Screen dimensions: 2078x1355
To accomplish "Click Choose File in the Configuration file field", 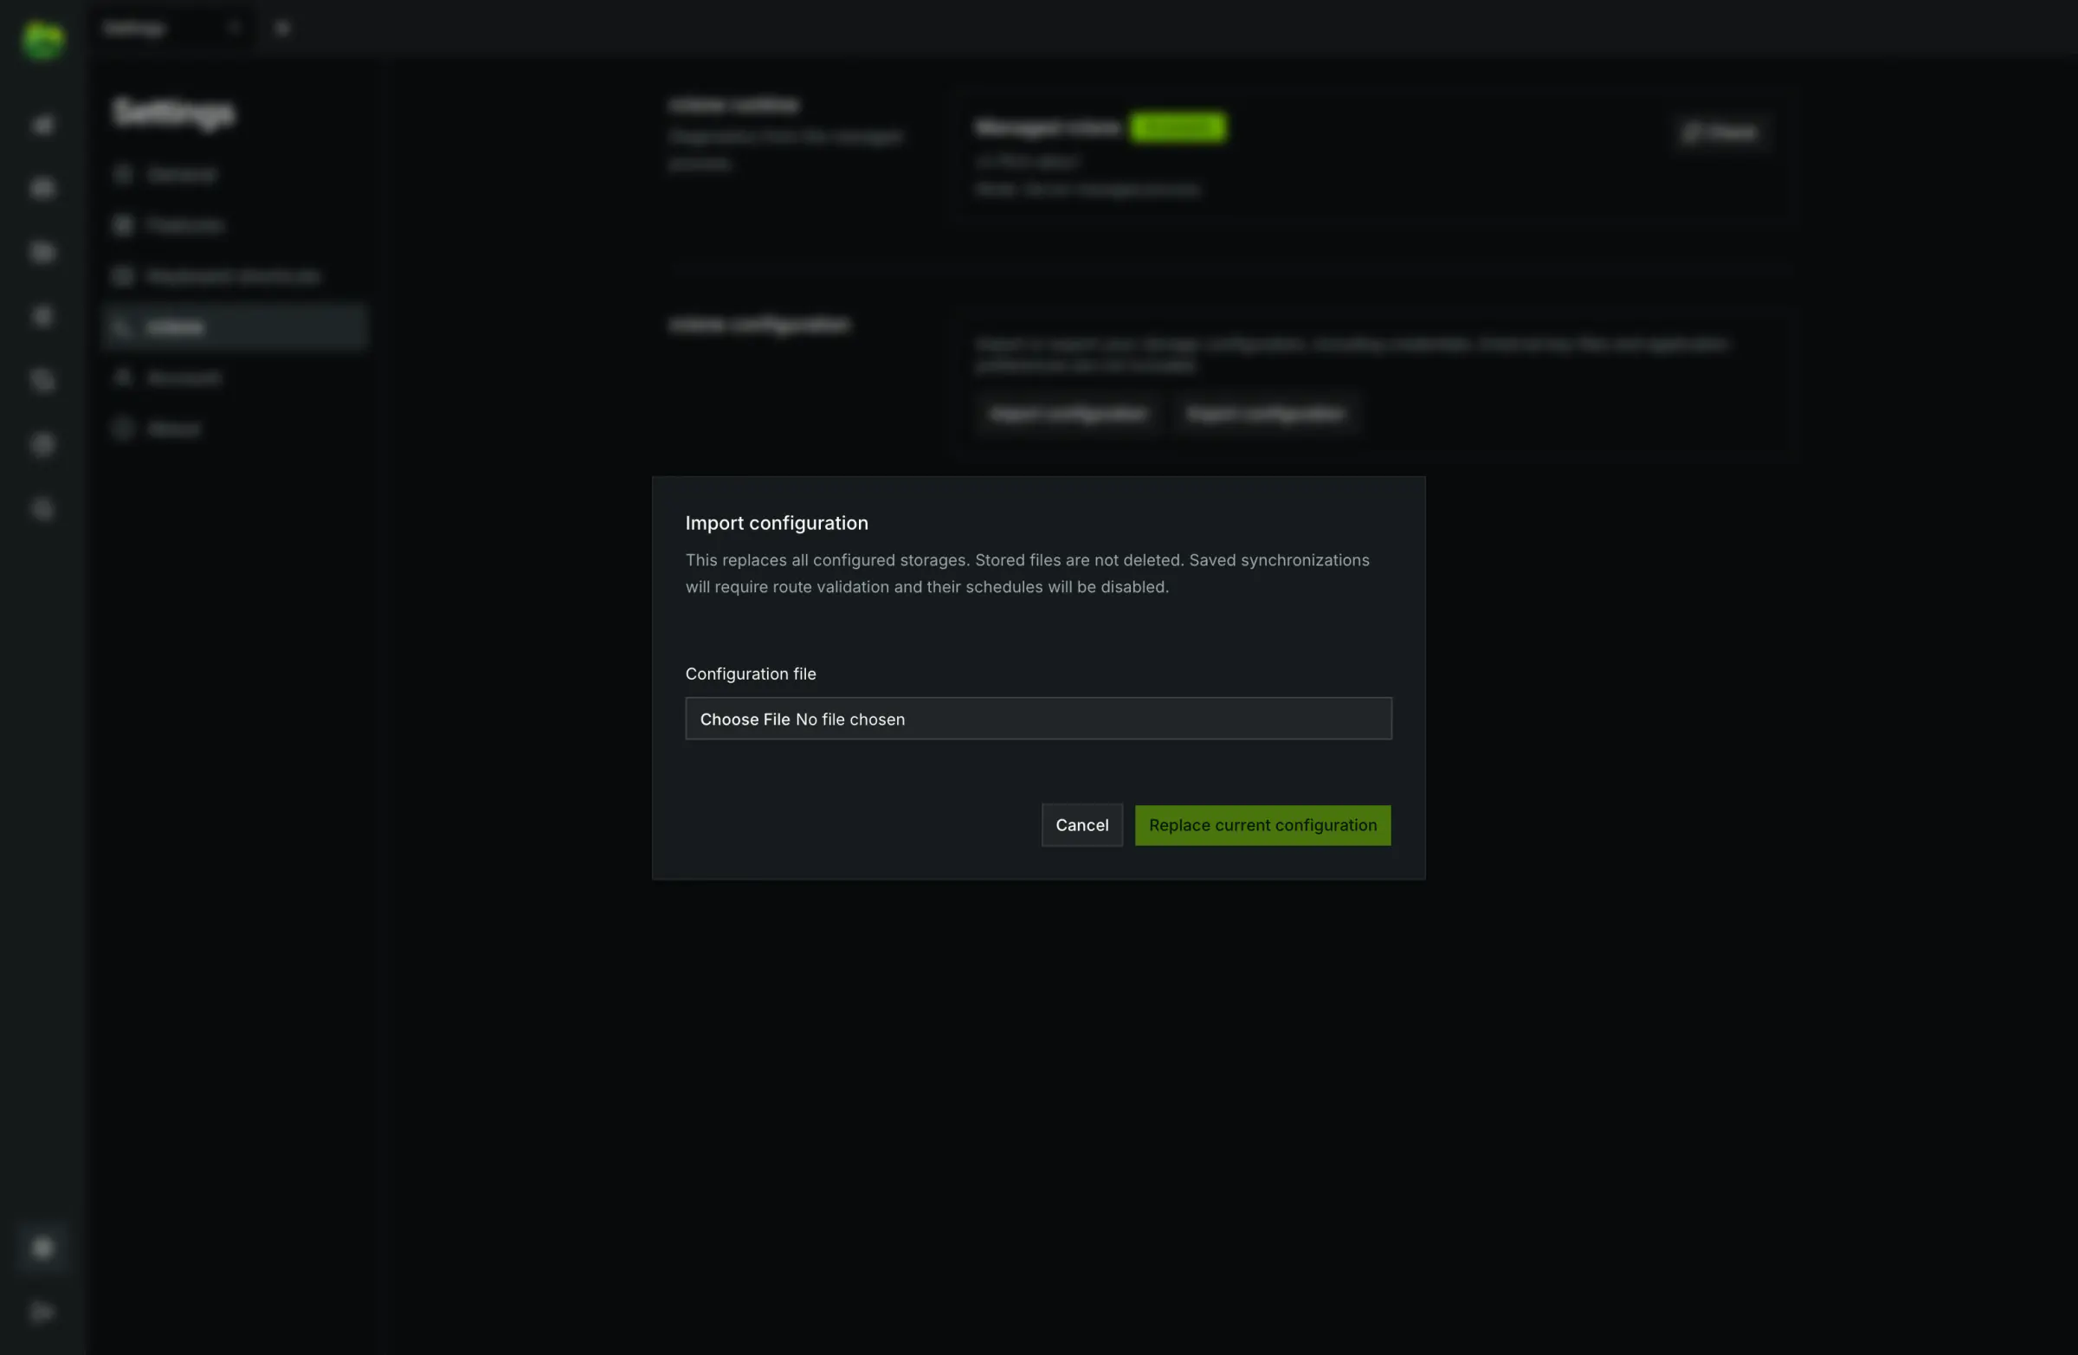I will (745, 719).
